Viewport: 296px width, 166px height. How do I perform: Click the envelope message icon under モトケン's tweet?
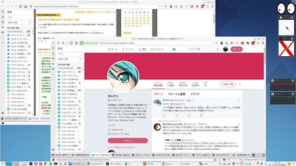pos(201,116)
